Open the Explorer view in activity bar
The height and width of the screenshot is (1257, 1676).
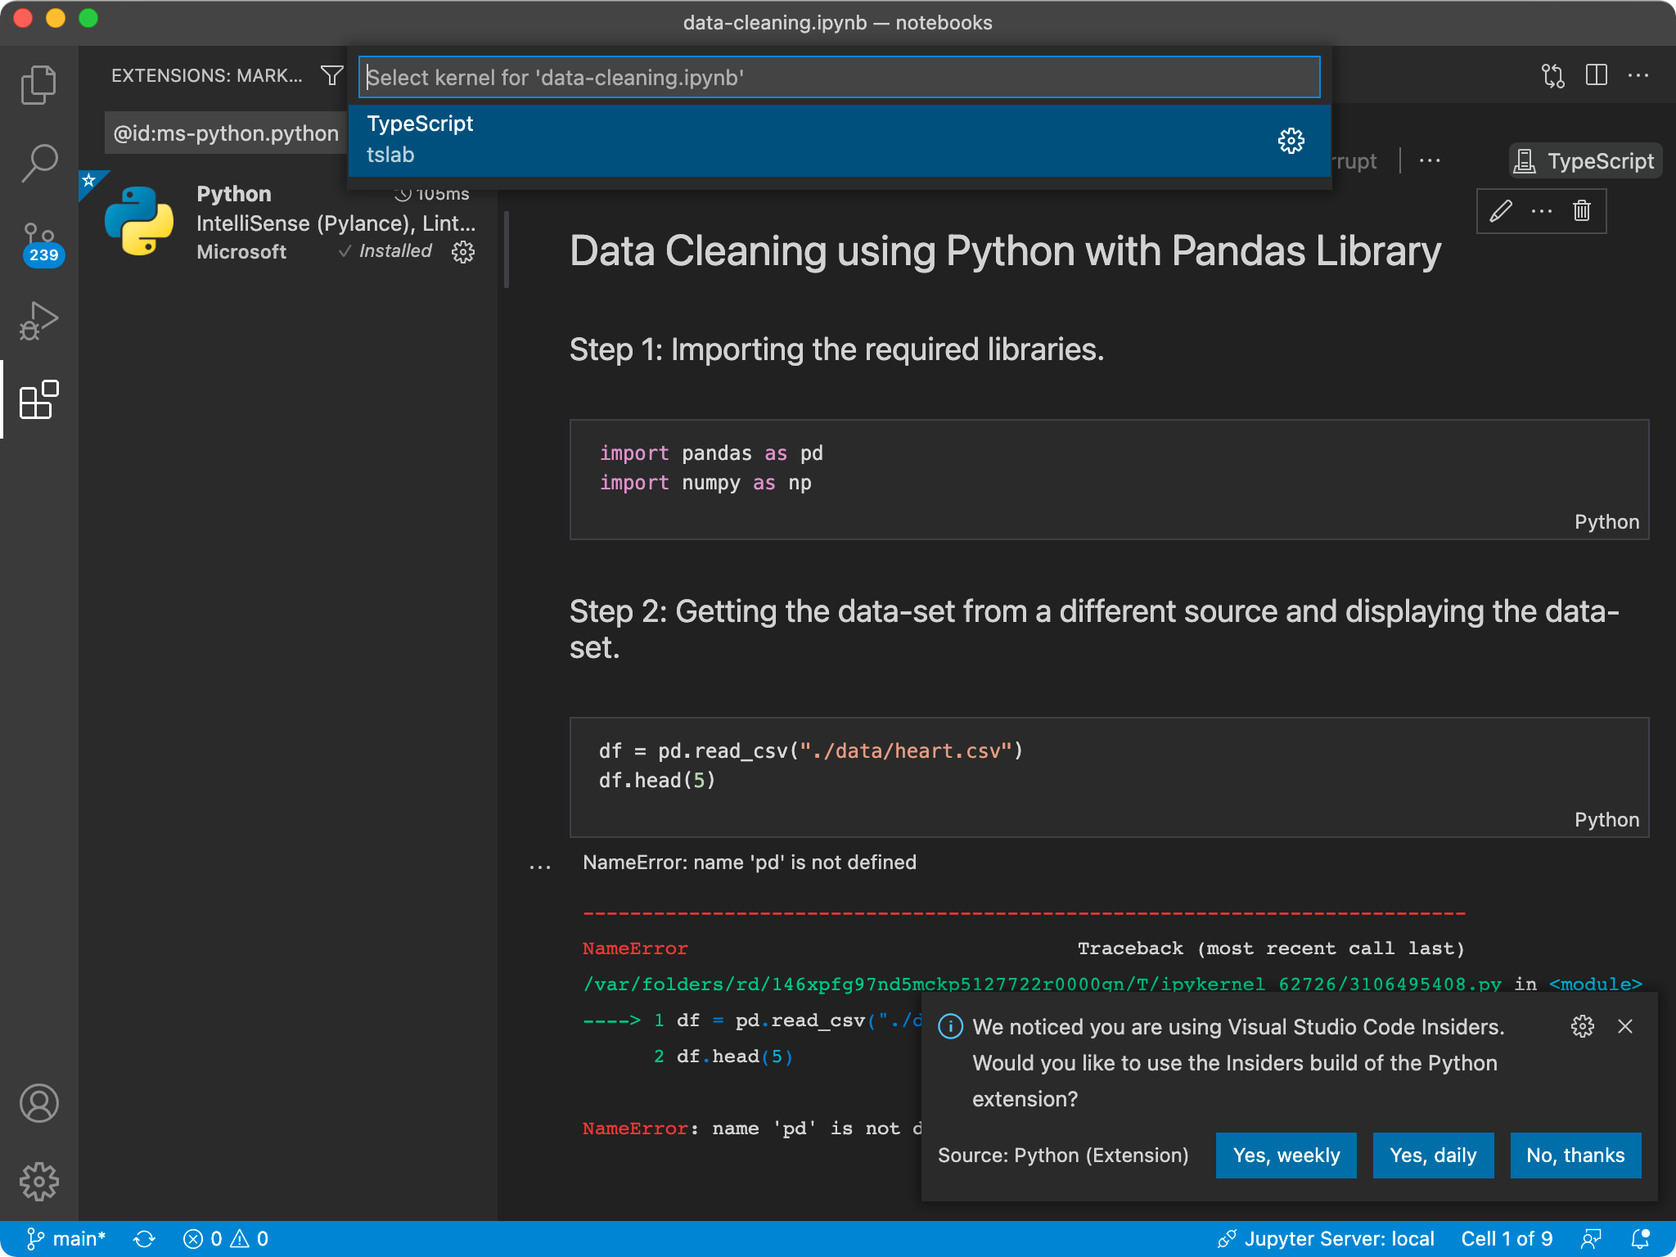38,84
